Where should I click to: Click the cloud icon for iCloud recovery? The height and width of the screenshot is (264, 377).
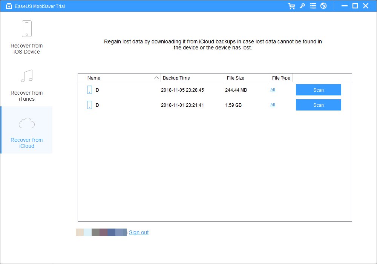pyautogui.click(x=26, y=123)
